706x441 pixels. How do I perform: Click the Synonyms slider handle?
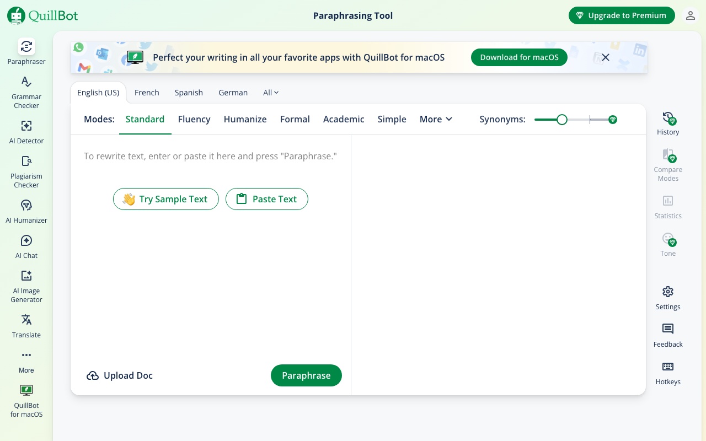pyautogui.click(x=562, y=120)
